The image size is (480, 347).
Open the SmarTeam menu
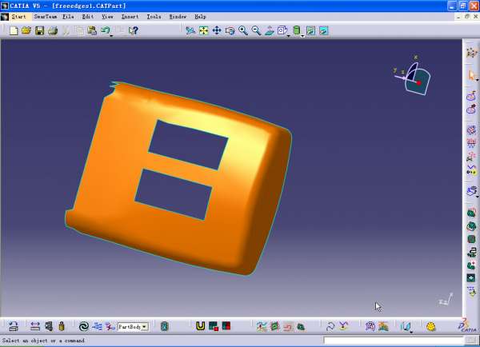coord(46,17)
